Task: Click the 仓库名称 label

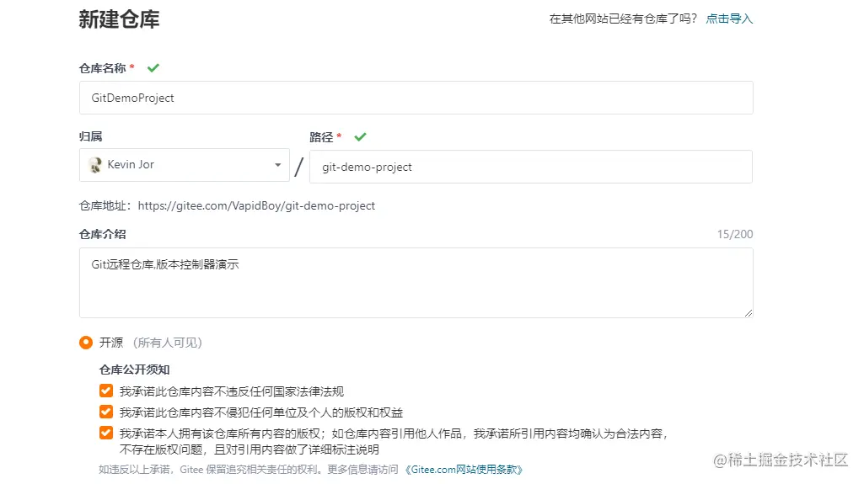Action: (x=103, y=68)
